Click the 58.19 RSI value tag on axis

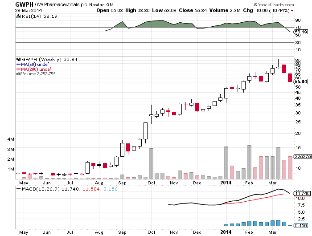(301, 32)
